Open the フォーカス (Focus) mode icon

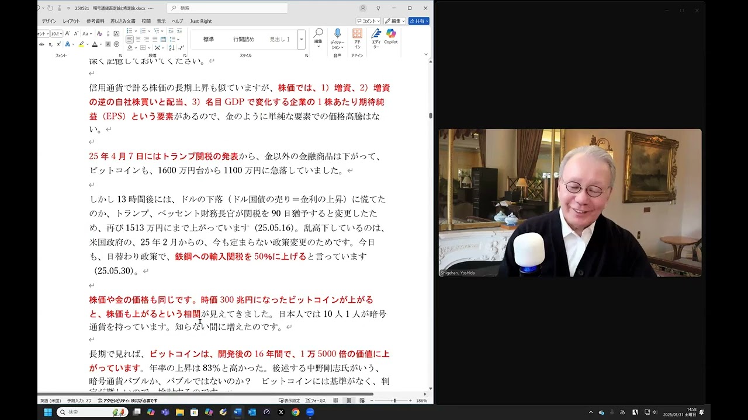click(x=316, y=401)
